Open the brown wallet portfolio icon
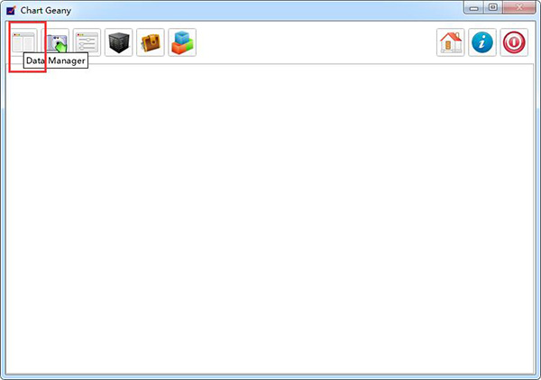 (x=151, y=42)
